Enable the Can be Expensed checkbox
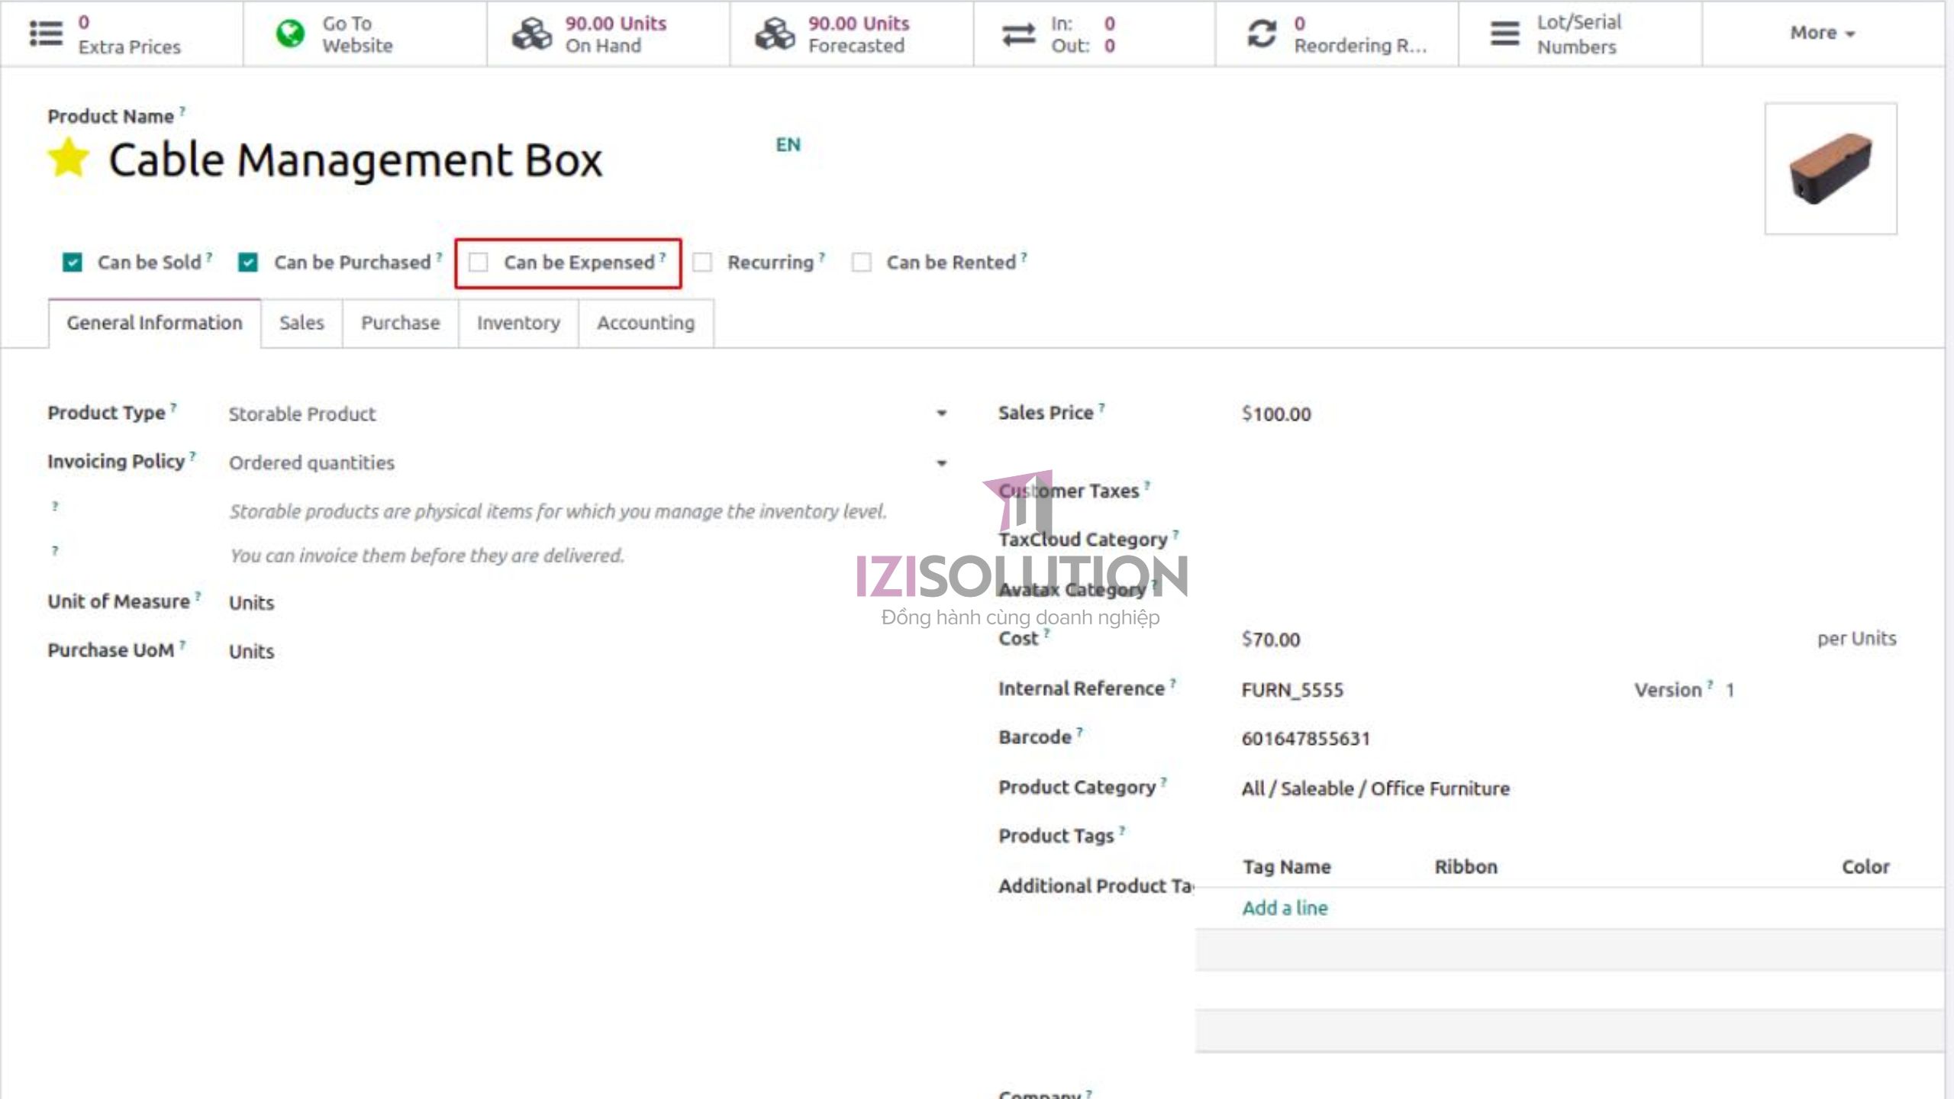This screenshot has height=1099, width=1954. click(x=479, y=263)
